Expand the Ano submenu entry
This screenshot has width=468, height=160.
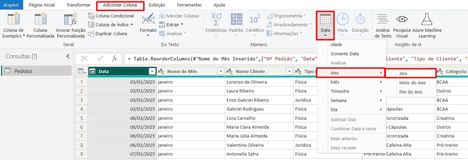coord(352,73)
